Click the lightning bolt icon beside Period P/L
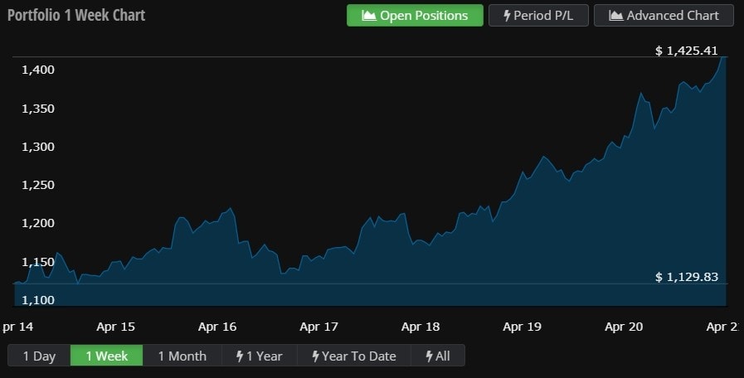This screenshot has width=744, height=378. (x=507, y=16)
